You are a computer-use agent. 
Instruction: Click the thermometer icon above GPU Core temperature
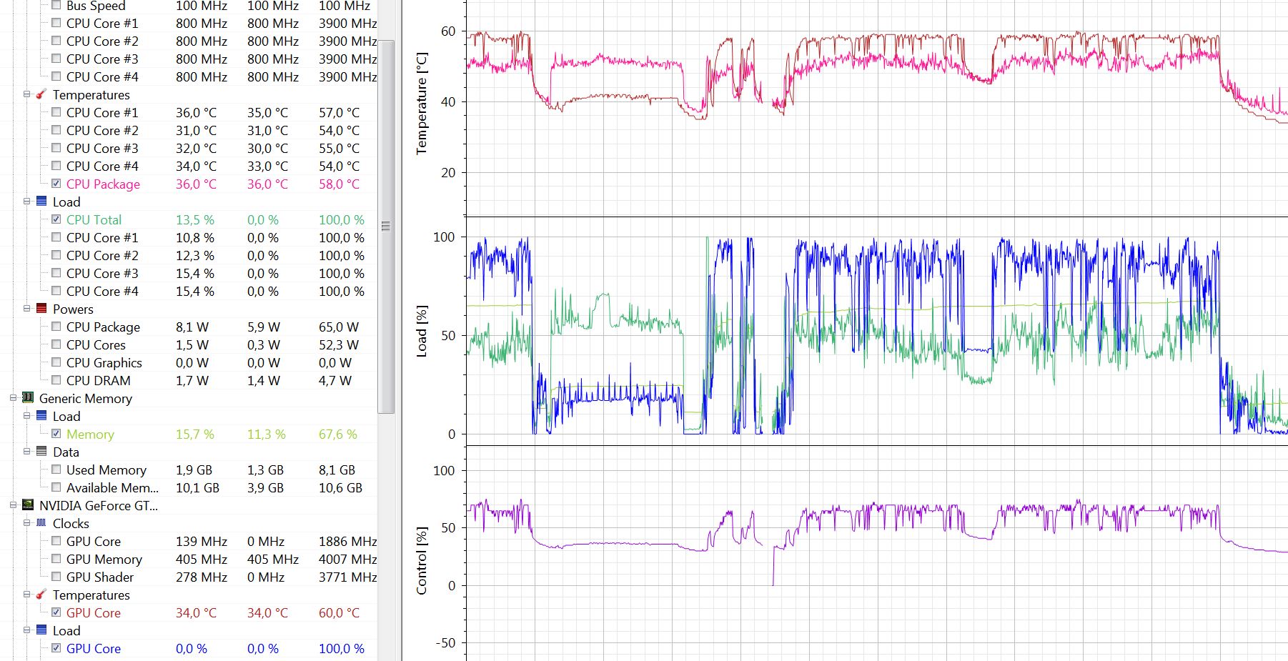pyautogui.click(x=41, y=595)
